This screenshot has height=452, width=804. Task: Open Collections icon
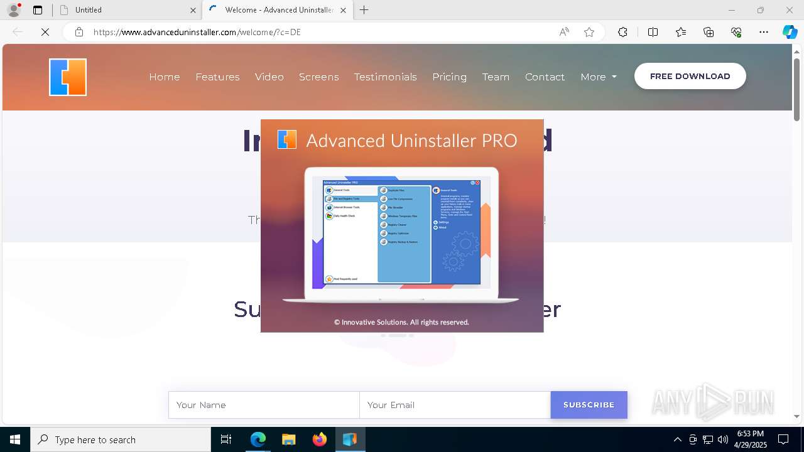pos(709,32)
